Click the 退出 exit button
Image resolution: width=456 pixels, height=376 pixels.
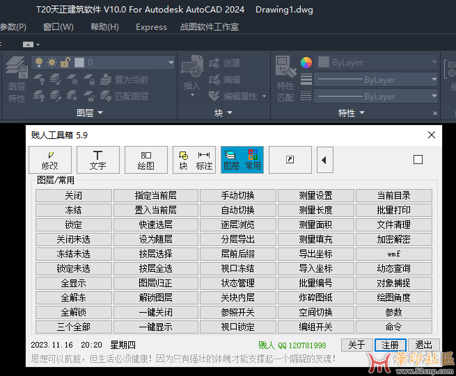[424, 345]
